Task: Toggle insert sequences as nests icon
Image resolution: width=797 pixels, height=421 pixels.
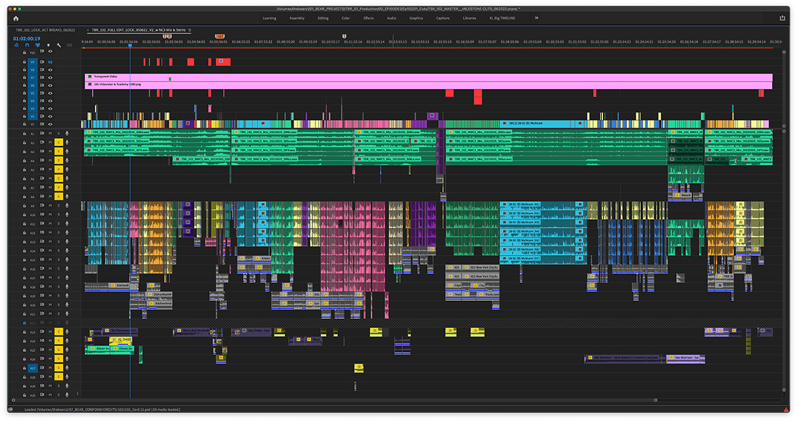Action: pyautogui.click(x=17, y=45)
